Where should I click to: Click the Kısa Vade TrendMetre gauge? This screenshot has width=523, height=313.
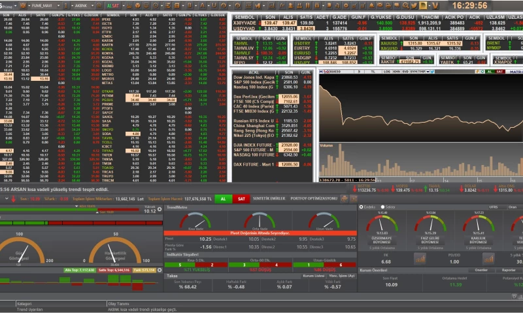196,222
